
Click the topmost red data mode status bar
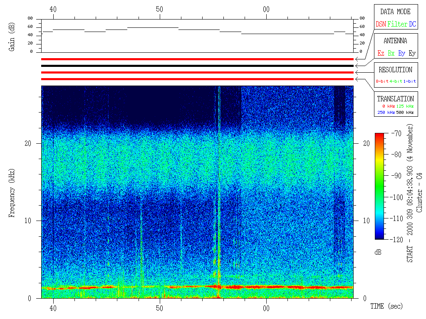[197, 59]
